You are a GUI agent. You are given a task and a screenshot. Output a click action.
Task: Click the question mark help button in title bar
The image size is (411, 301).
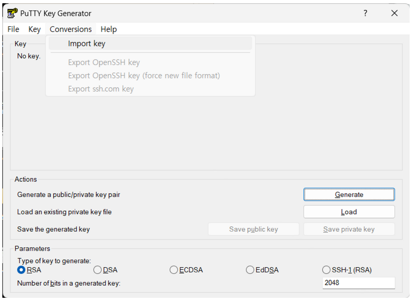pos(365,13)
